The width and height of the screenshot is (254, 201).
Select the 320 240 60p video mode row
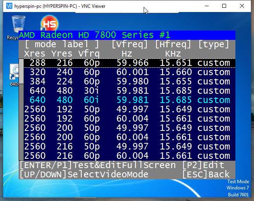(x=130, y=72)
